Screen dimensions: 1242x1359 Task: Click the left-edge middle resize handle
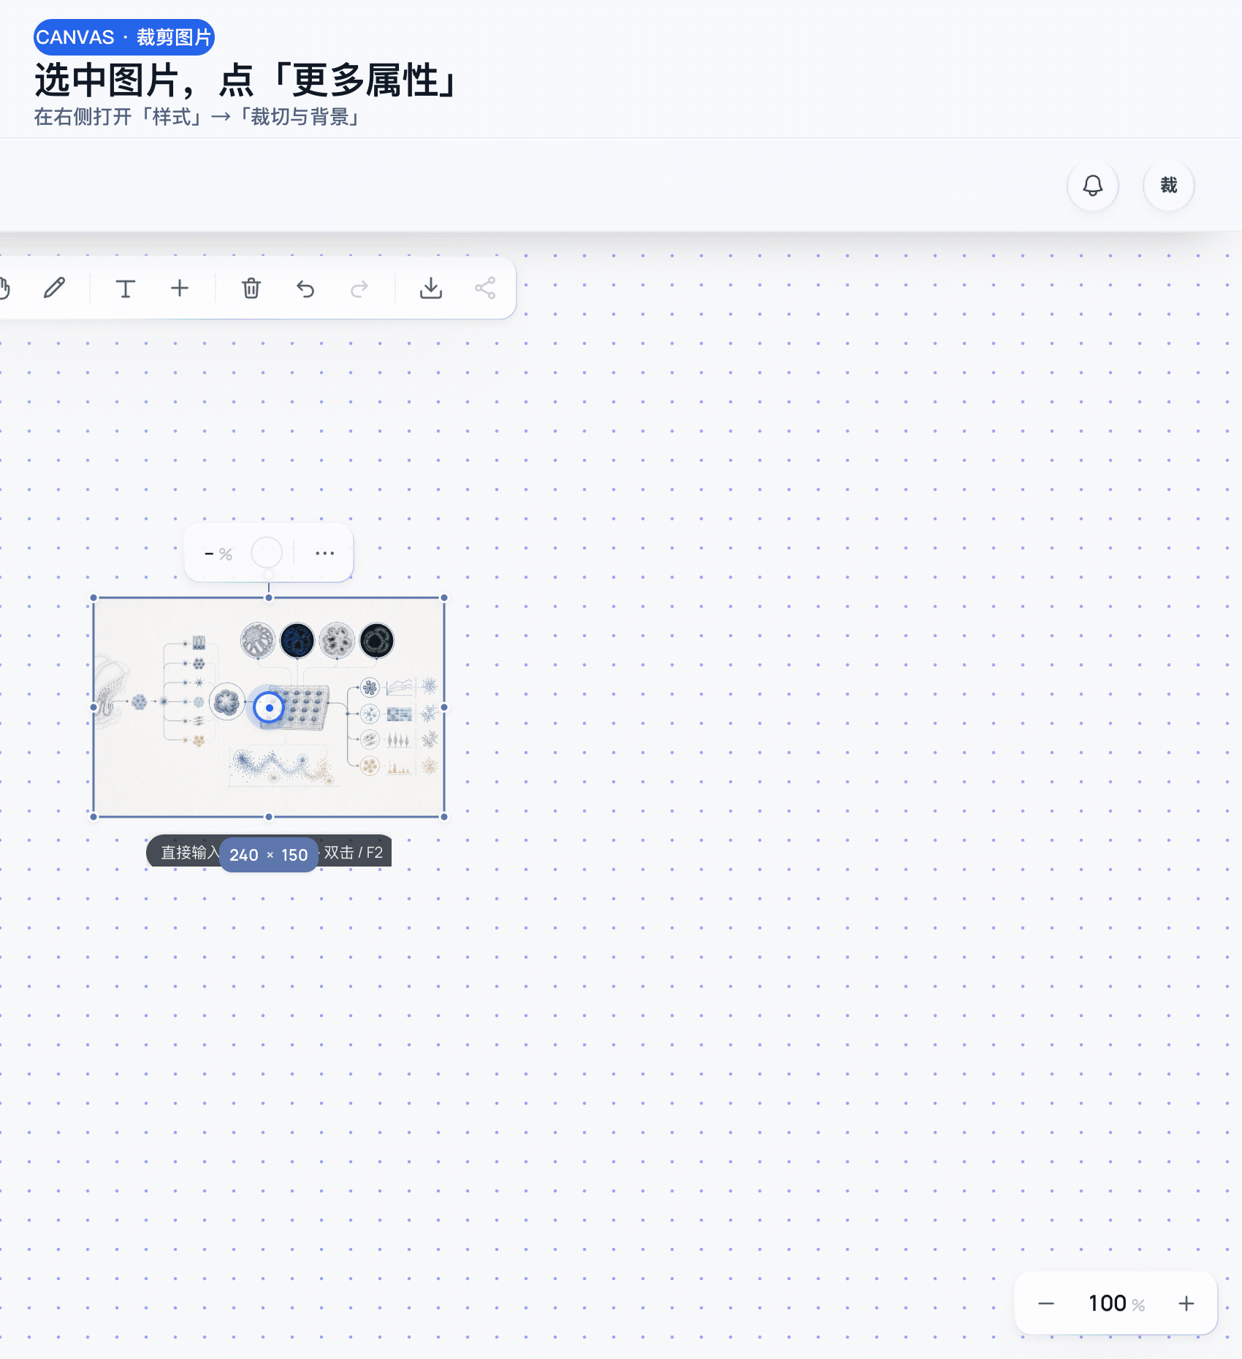tap(94, 707)
